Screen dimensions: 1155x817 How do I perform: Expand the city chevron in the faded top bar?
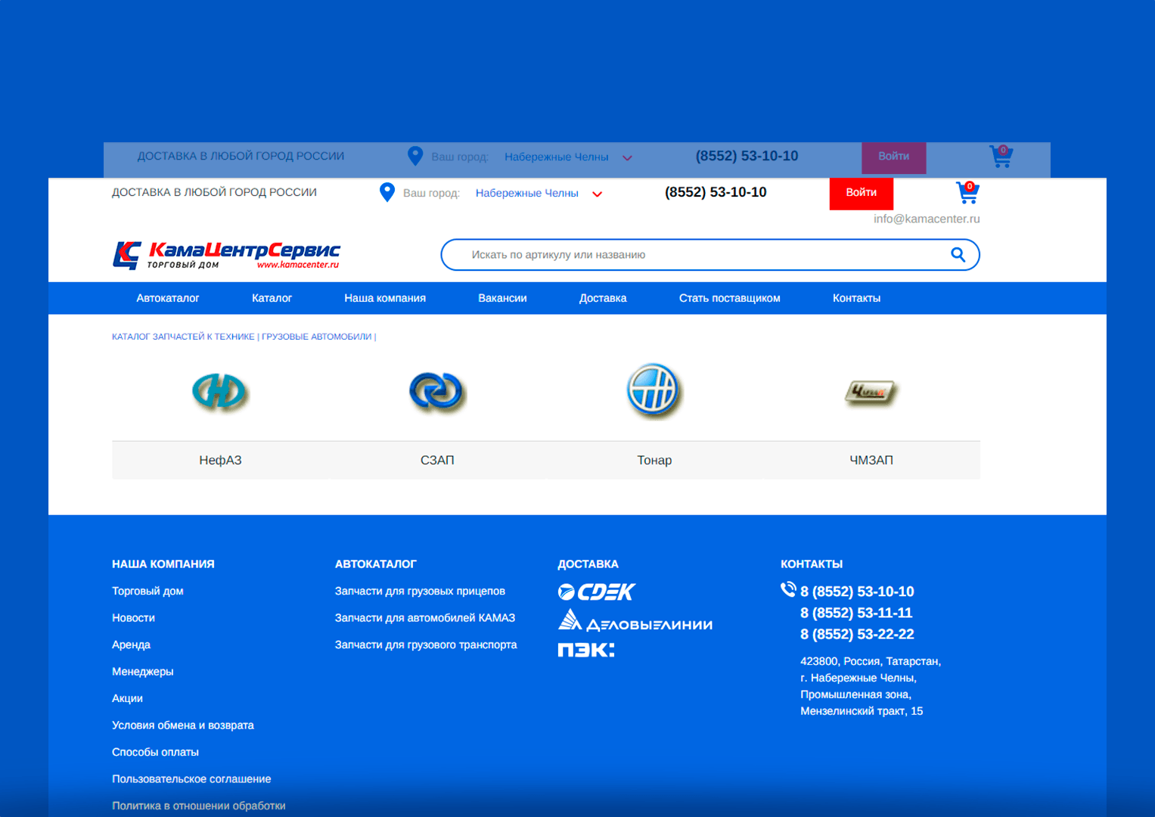tap(627, 157)
